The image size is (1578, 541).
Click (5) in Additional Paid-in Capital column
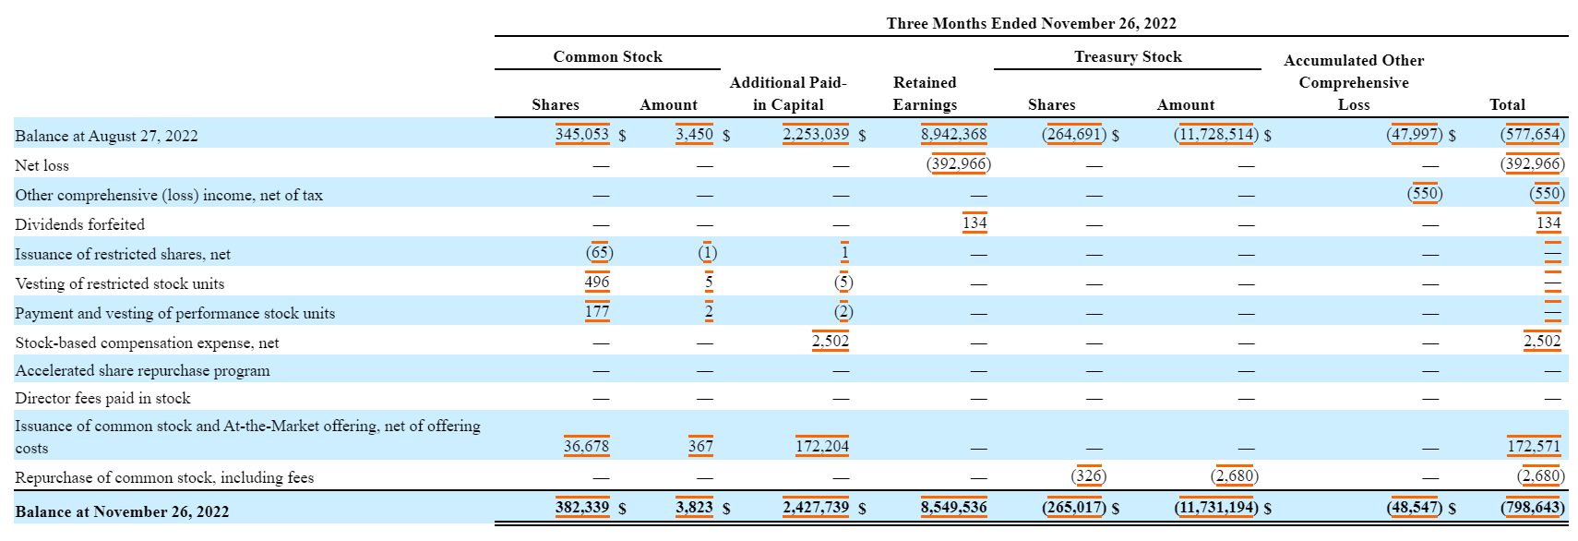coord(843,282)
